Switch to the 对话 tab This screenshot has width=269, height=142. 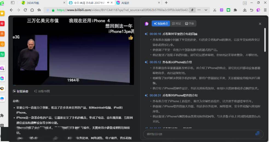(177, 24)
